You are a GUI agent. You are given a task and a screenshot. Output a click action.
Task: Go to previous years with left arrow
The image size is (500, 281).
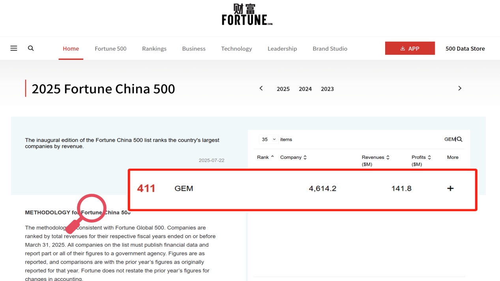[x=261, y=88]
